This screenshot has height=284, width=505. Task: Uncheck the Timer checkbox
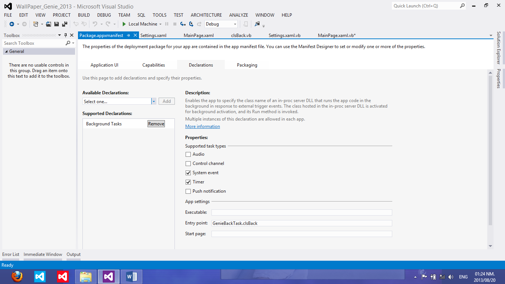(188, 182)
